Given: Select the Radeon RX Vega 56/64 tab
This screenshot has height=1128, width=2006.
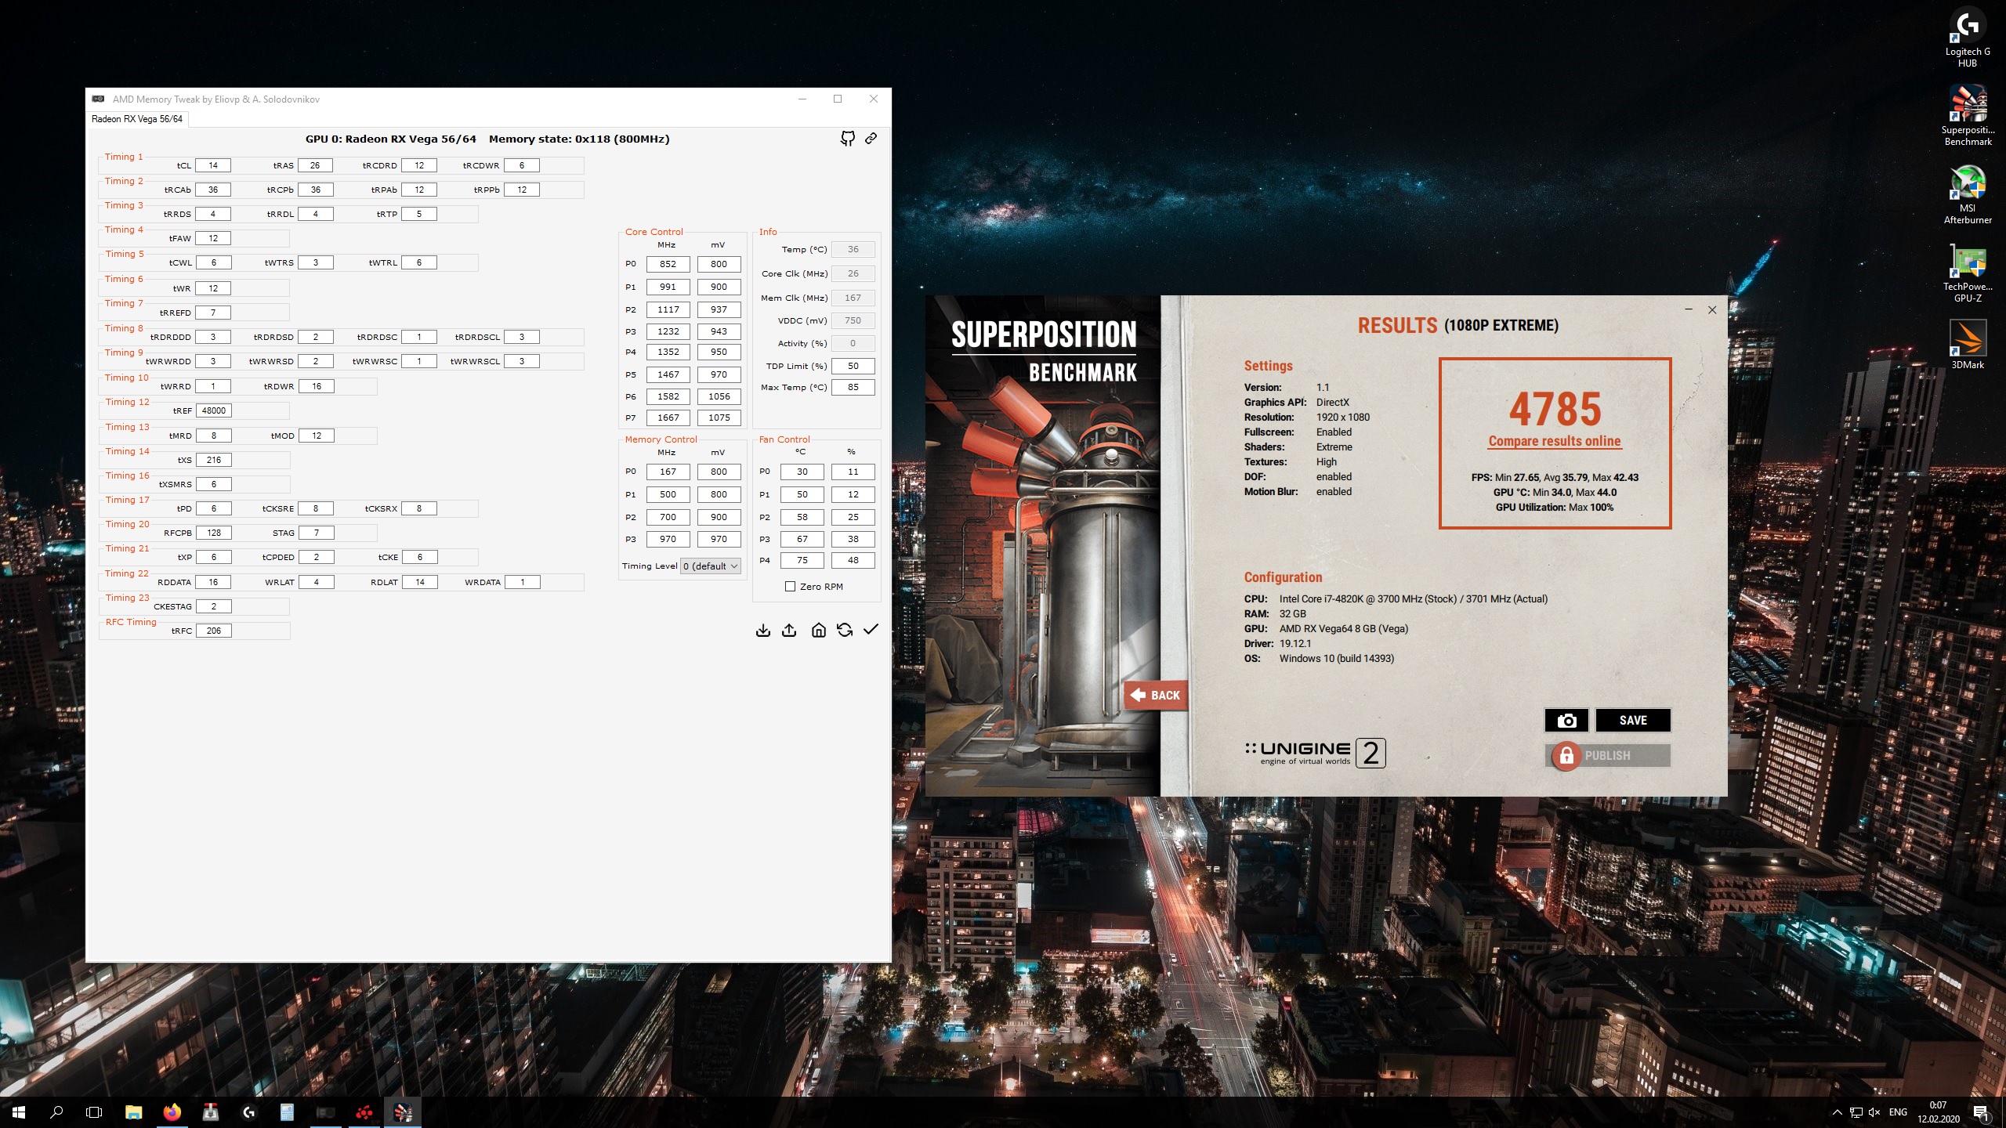Looking at the screenshot, I should coord(137,119).
